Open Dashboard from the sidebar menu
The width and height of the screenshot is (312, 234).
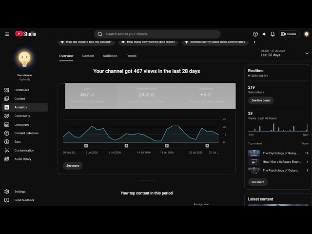pyautogui.click(x=25, y=90)
